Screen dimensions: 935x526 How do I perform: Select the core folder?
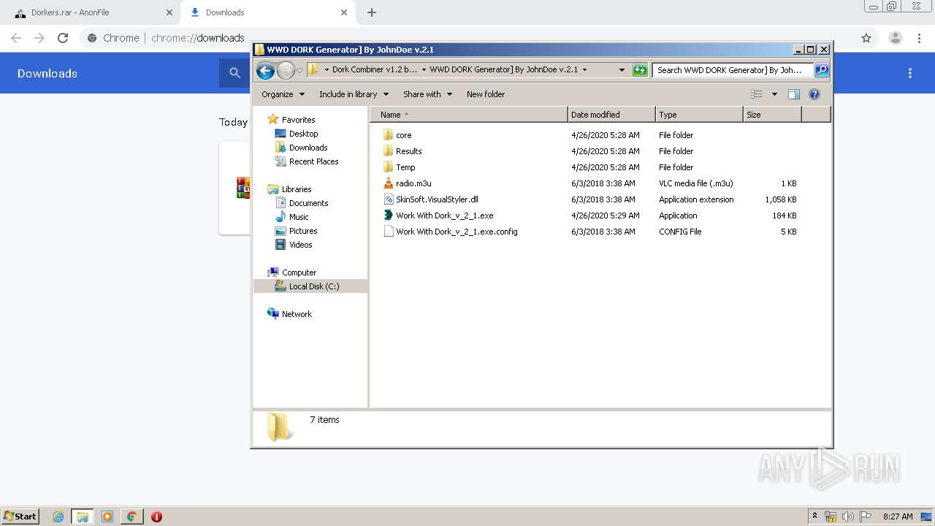point(403,135)
